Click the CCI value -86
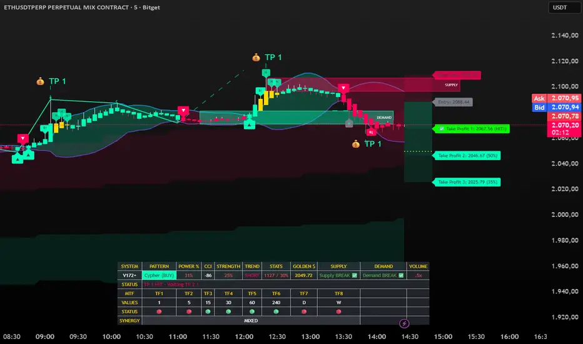583x344 pixels. click(208, 276)
